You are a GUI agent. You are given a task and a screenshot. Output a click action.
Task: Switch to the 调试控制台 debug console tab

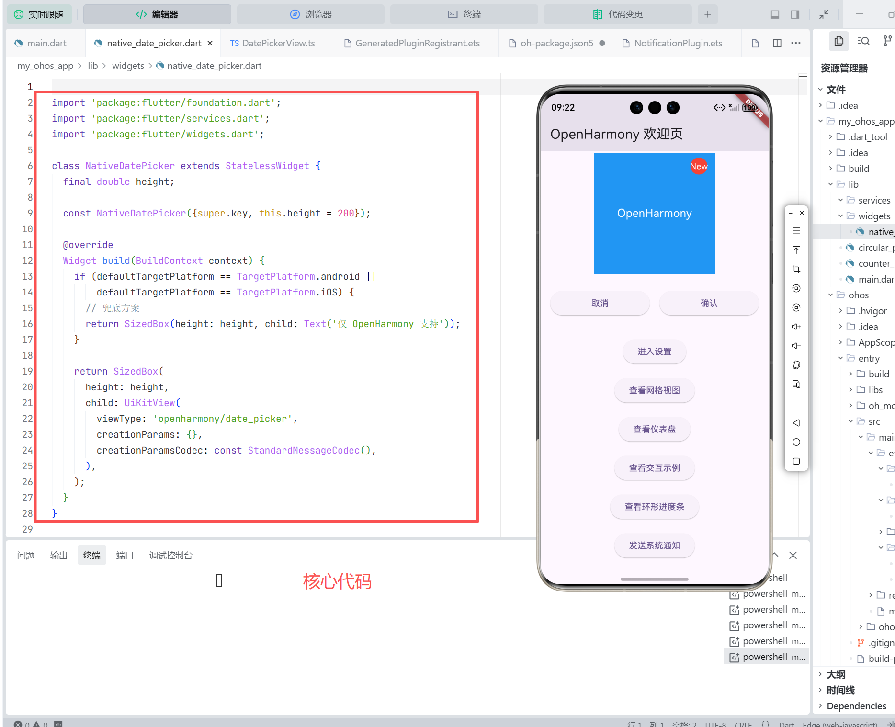[x=171, y=555]
